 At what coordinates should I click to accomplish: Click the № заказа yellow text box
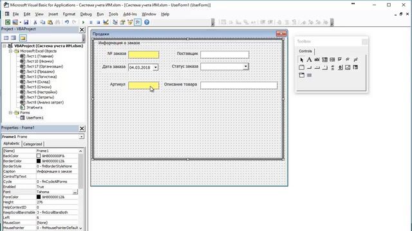click(144, 55)
